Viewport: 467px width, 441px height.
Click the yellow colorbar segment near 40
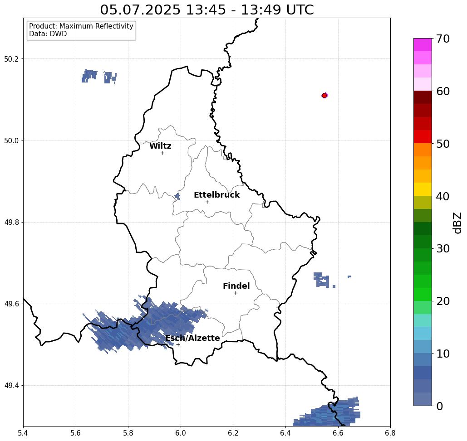423,189
